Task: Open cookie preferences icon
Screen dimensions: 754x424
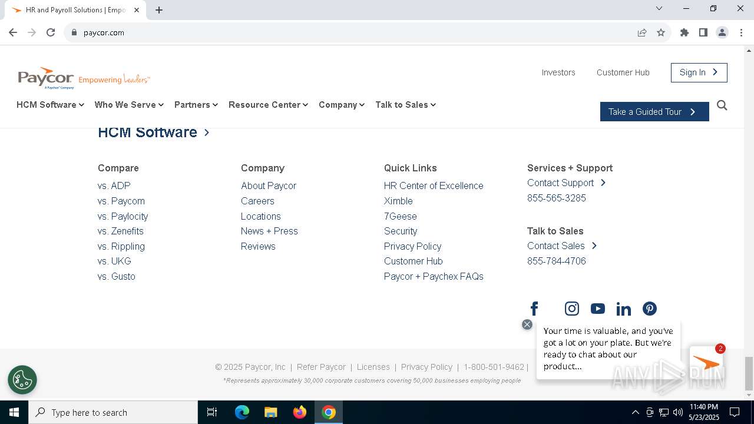Action: 22,380
